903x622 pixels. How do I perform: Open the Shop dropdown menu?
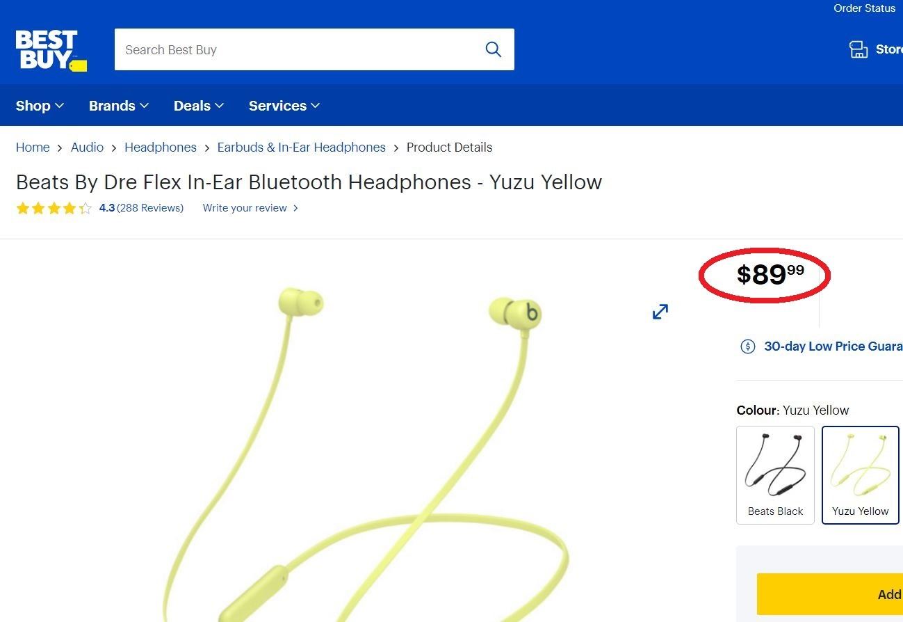(x=40, y=106)
